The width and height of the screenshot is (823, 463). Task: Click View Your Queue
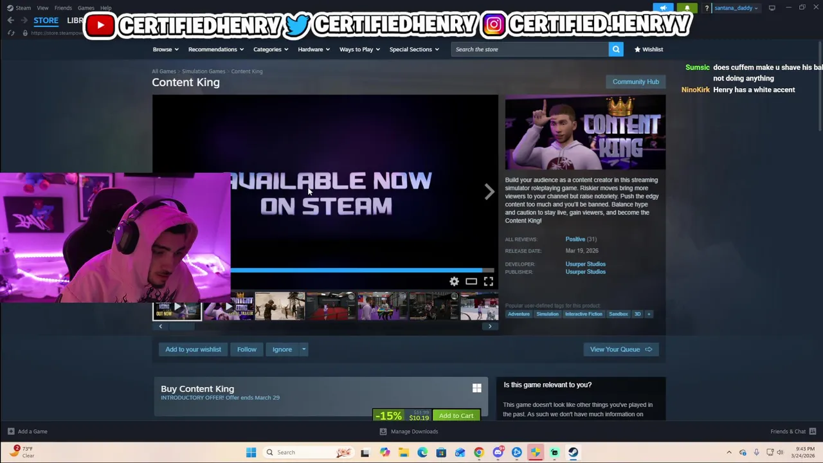[x=621, y=349]
